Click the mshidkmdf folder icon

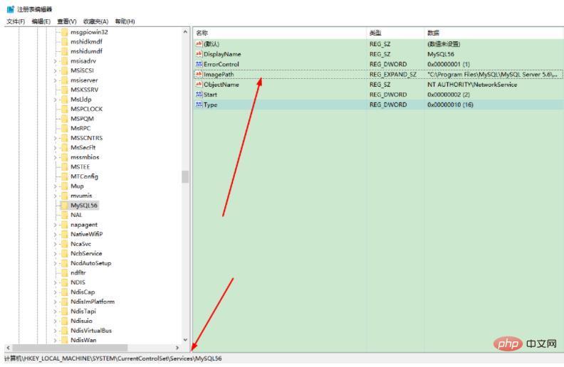[64, 42]
